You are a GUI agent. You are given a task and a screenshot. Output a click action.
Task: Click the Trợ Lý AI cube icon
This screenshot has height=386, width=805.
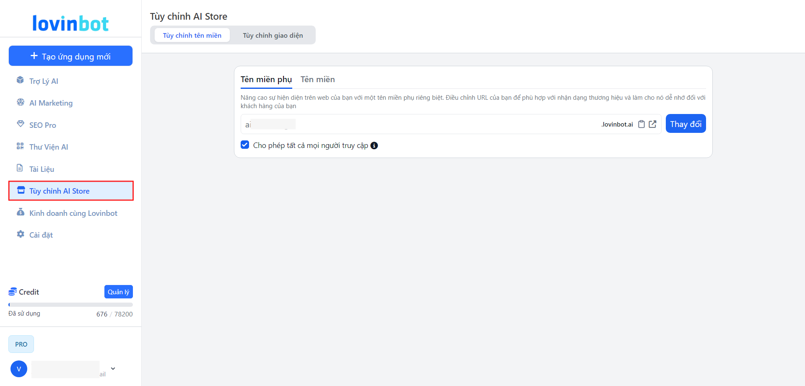[20, 80]
